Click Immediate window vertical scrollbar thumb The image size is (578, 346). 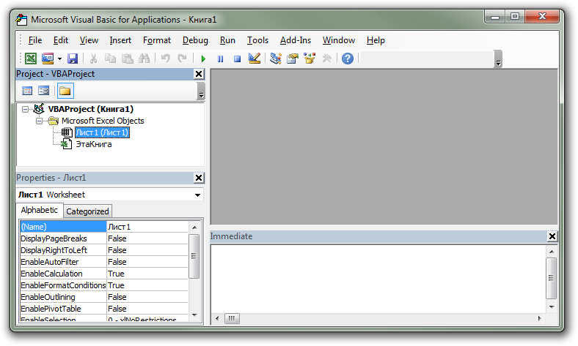pos(551,278)
